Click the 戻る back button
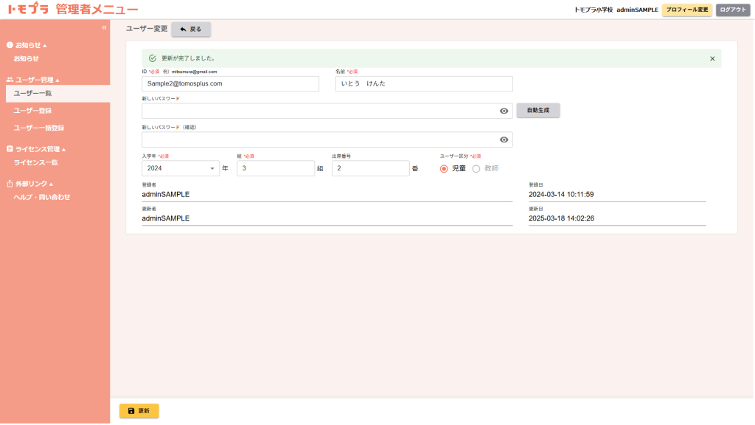This screenshot has height=425, width=755. 191,29
